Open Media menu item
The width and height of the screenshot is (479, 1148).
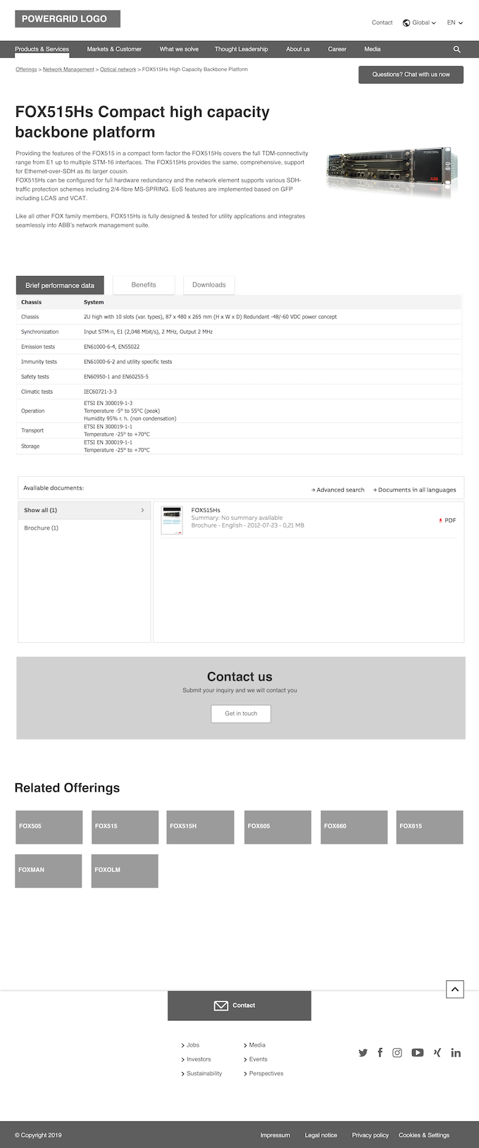click(373, 49)
